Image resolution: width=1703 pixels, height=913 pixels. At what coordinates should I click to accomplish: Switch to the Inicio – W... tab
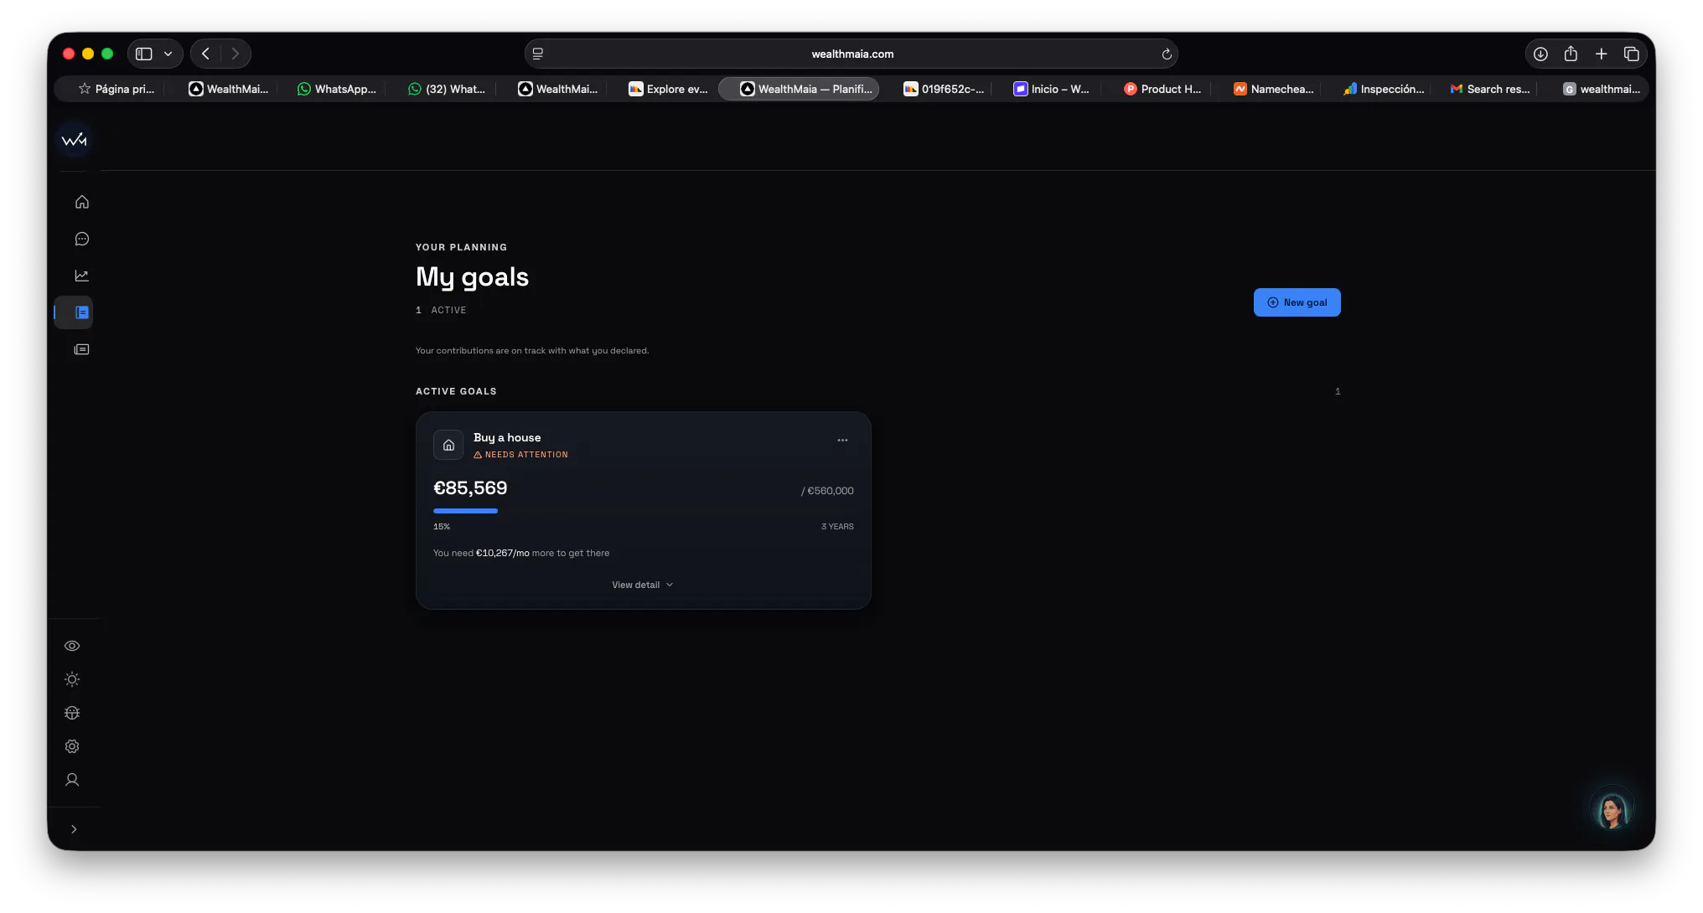pos(1051,89)
